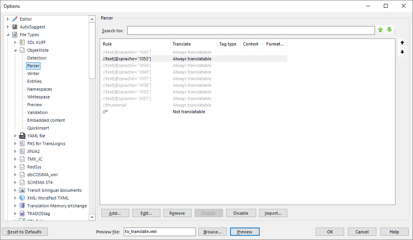Click Reset to Defaults

click(25, 231)
